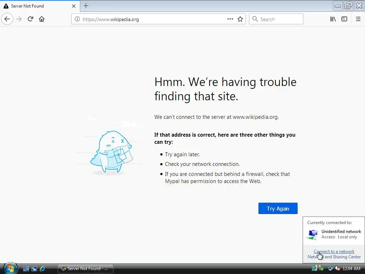Click the Try Again button
The height and width of the screenshot is (274, 365).
278,208
